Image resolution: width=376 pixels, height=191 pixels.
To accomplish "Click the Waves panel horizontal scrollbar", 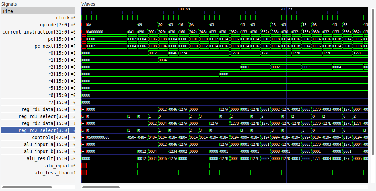I will (101, 187).
